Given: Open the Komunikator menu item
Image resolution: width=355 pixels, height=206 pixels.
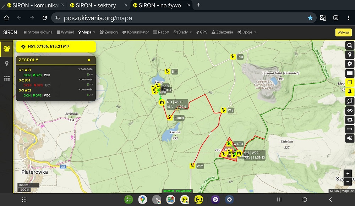Looking at the screenshot, I should [136, 32].
